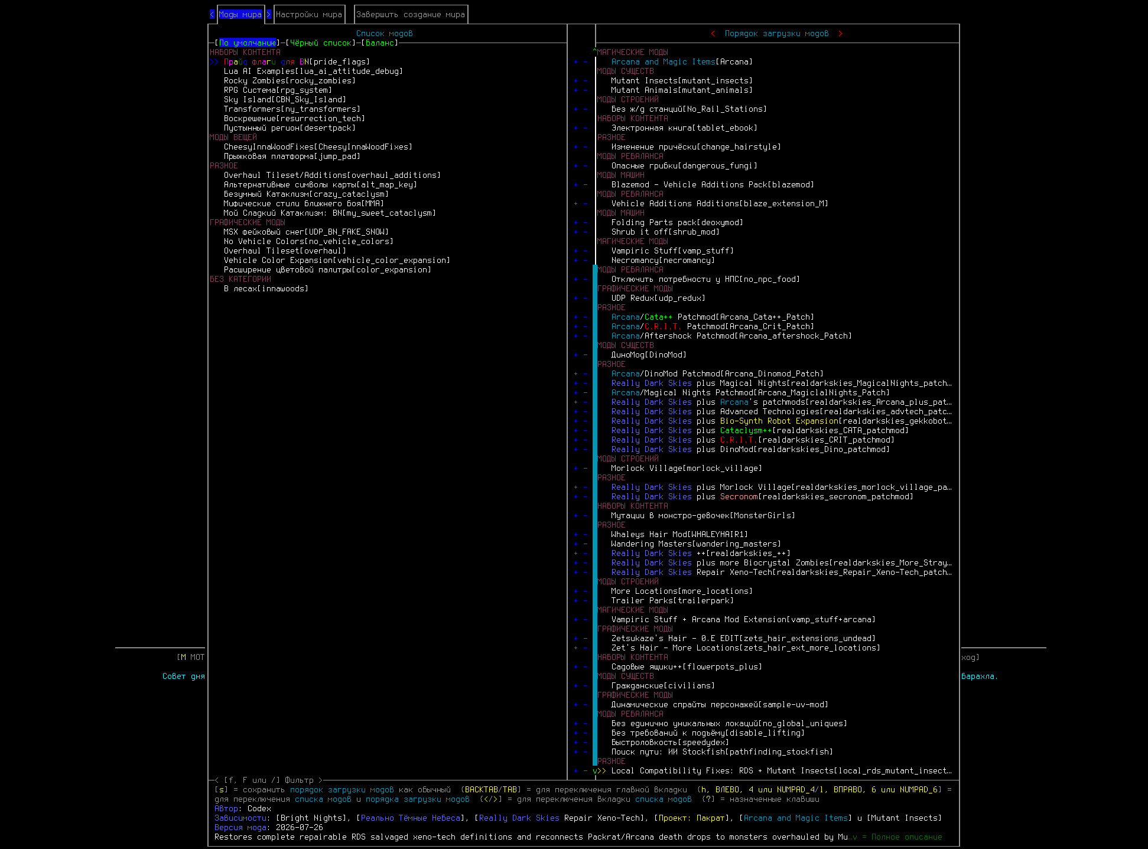This screenshot has width=1148, height=849.
Task: Select Lua AI Examples mod
Action: click(x=314, y=71)
